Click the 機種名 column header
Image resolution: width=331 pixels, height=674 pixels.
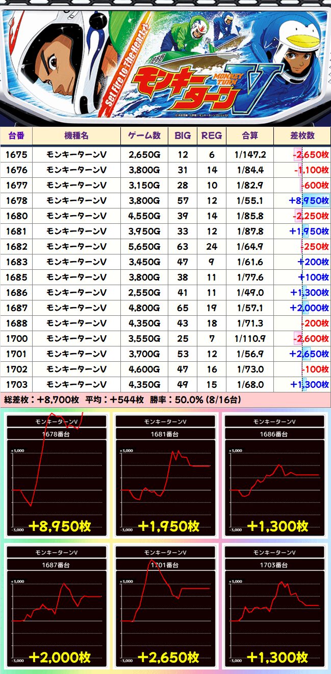click(x=77, y=135)
